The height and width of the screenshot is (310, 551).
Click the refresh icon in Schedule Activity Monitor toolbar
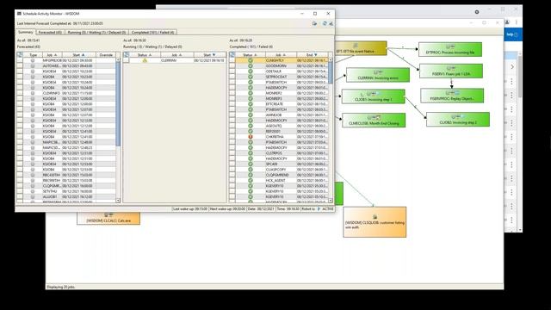pyautogui.click(x=325, y=23)
